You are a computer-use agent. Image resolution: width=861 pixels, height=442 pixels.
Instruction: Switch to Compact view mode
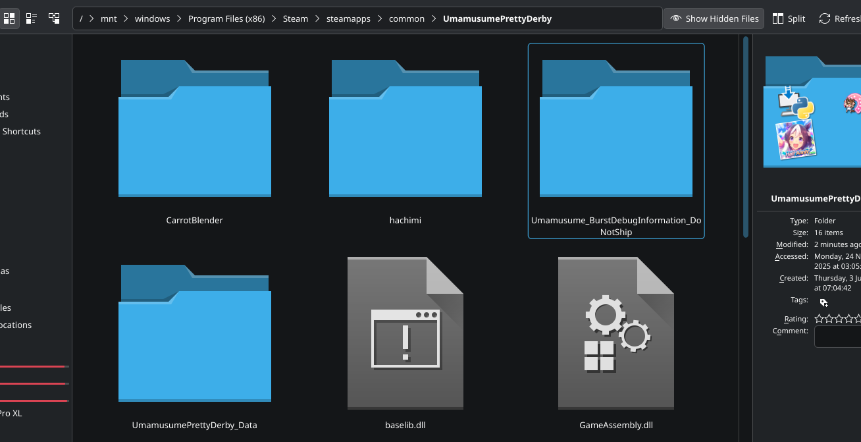pos(32,18)
